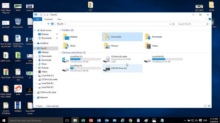Screen dimensions: 220x123
Task: Select OneDrive in navigation pane
Action: point(44,43)
